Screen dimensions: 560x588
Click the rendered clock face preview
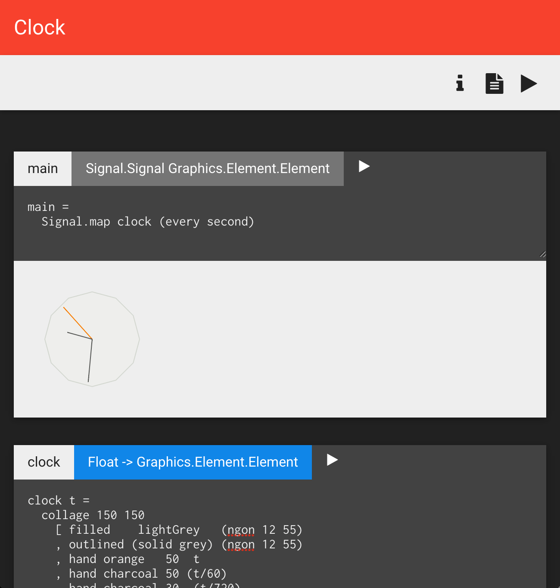(92, 338)
